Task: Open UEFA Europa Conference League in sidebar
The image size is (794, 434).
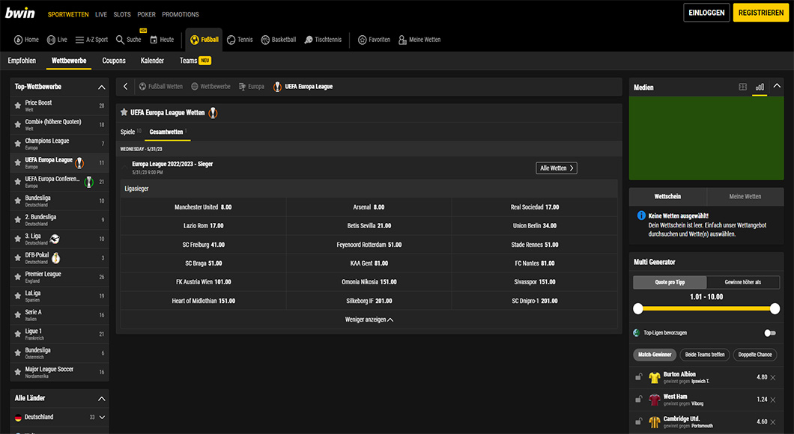Action: 59,182
